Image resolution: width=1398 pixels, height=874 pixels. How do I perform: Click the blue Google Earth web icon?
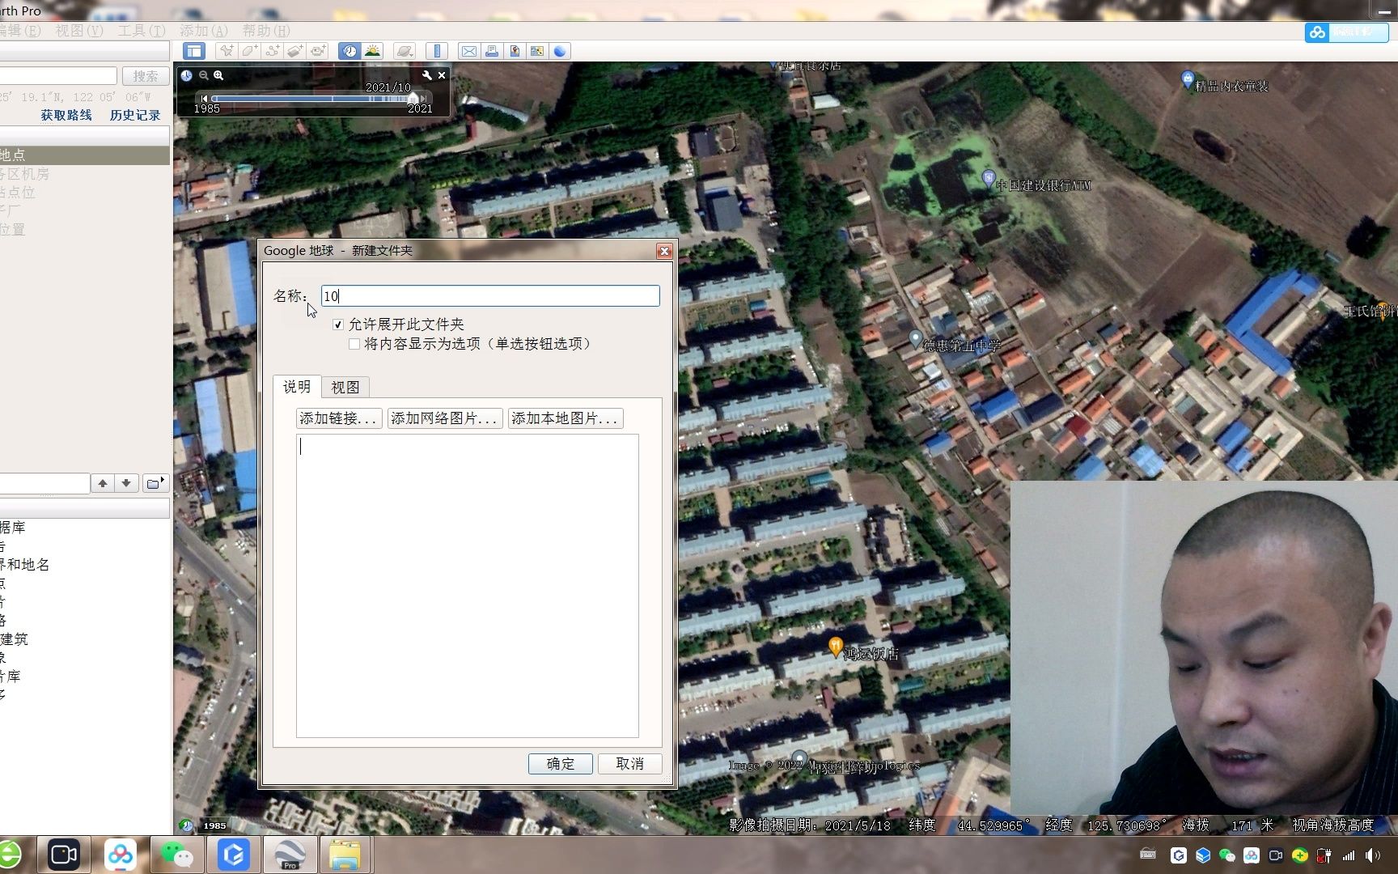point(560,51)
